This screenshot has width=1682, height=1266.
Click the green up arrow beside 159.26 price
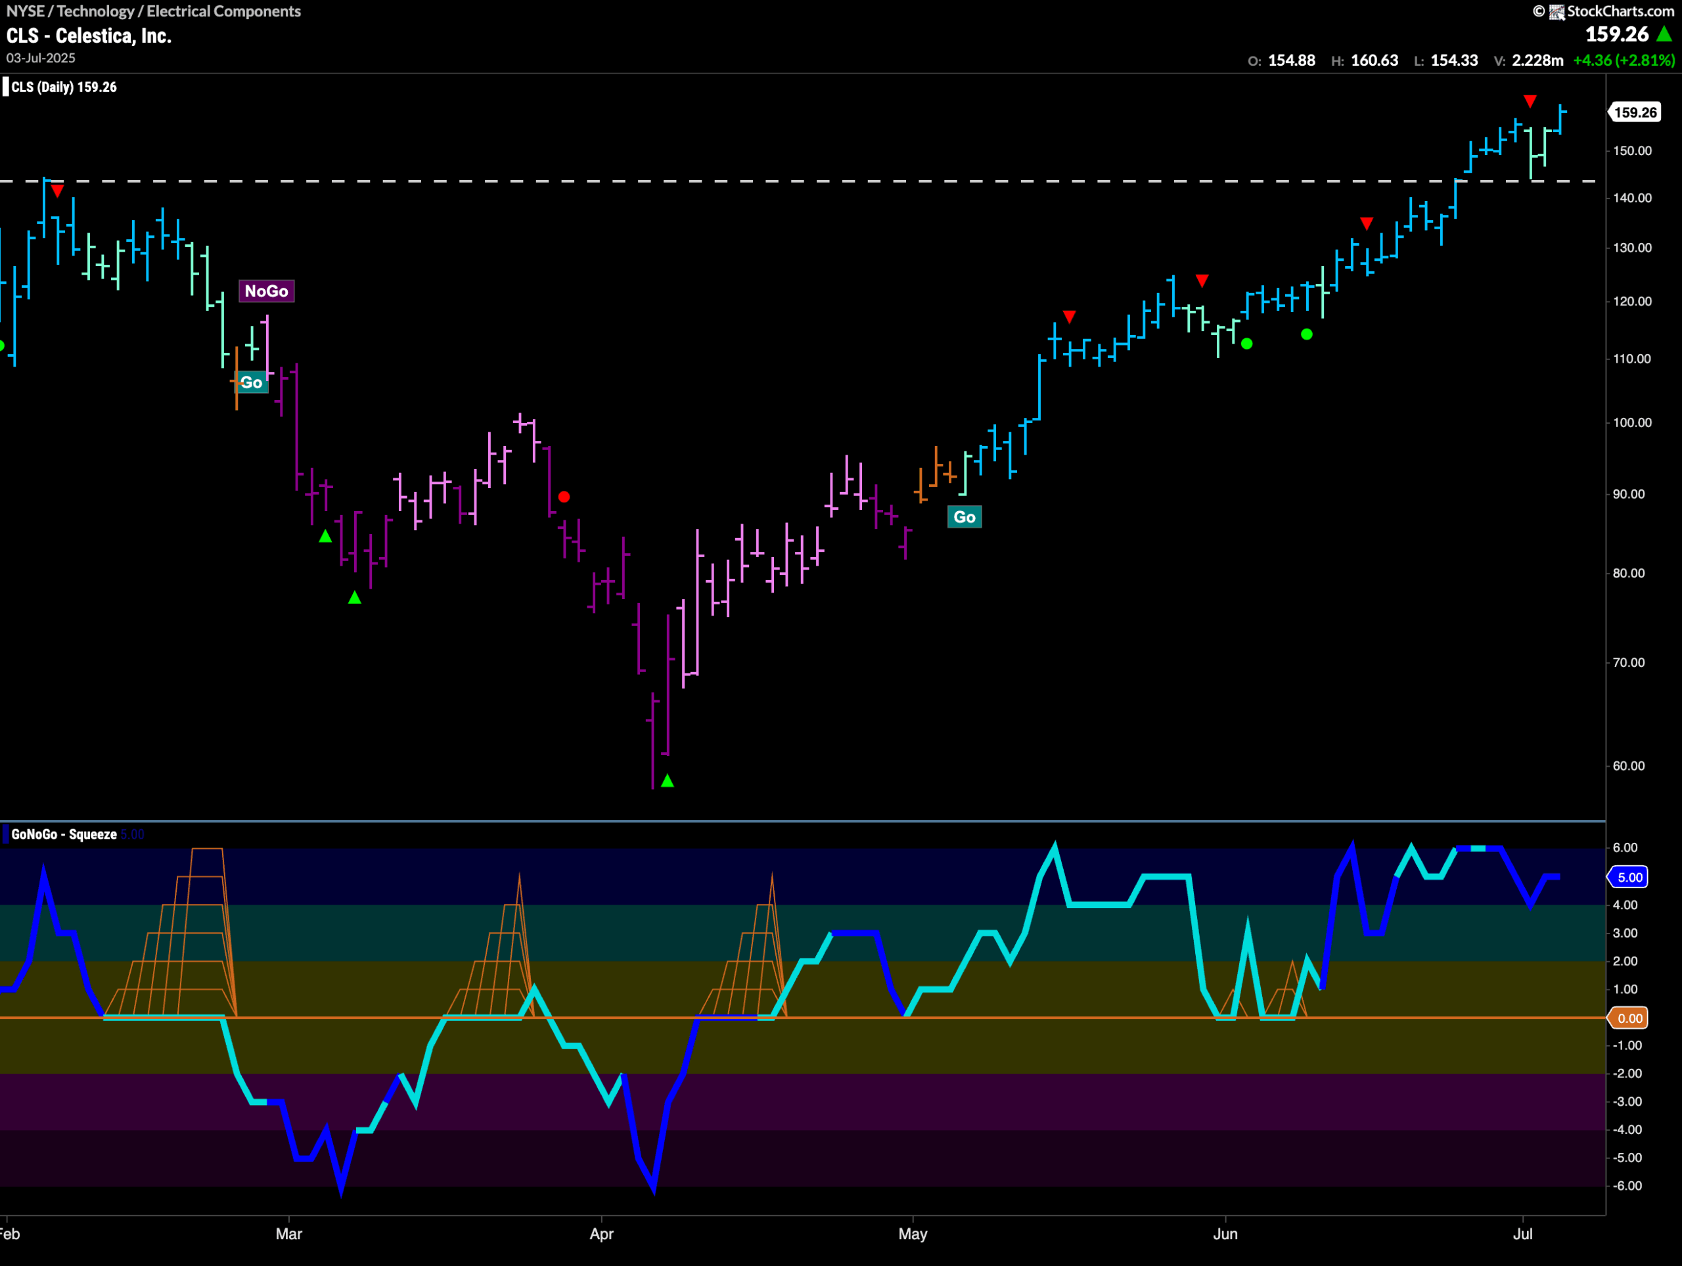tap(1664, 34)
